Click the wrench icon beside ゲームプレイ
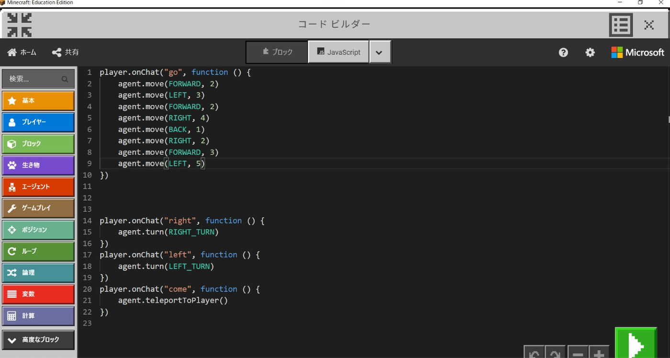Image resolution: width=670 pixels, height=358 pixels. 12,208
